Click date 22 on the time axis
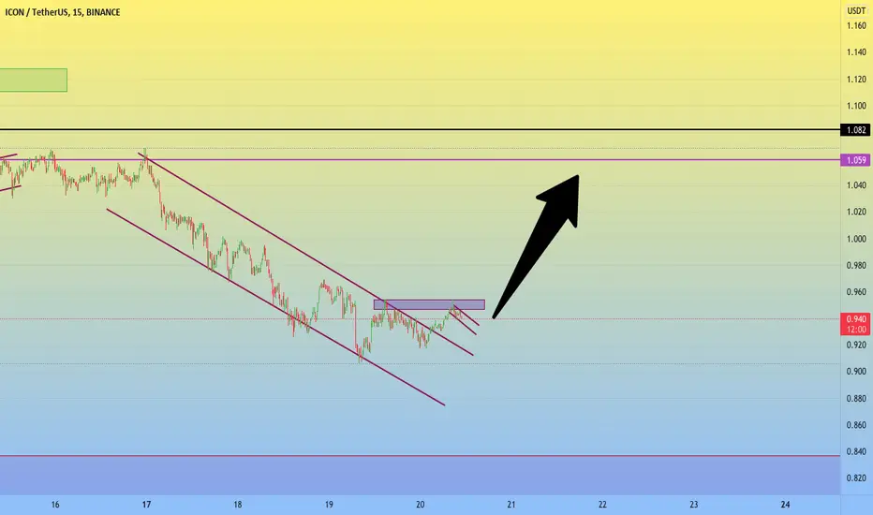Viewport: 873px width, 515px height. [602, 505]
